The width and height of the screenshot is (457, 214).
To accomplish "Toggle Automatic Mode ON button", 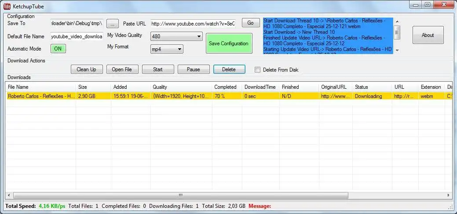I will point(58,49).
